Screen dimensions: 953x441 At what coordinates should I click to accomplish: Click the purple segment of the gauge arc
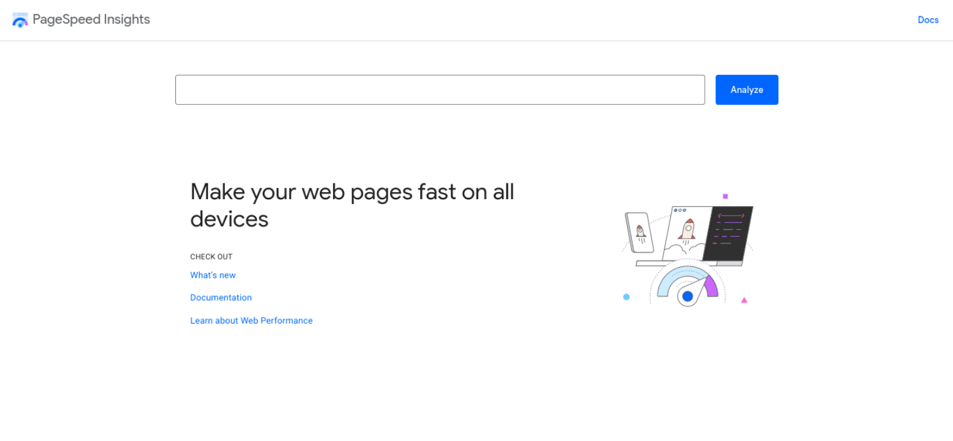point(711,287)
